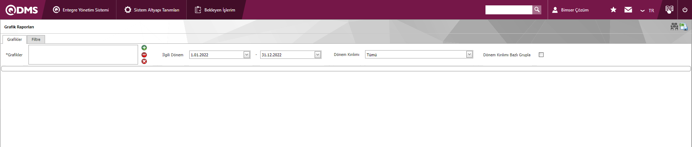Image resolution: width=692 pixels, height=147 pixels.
Task: Click the power logout icon
Action: click(x=685, y=10)
